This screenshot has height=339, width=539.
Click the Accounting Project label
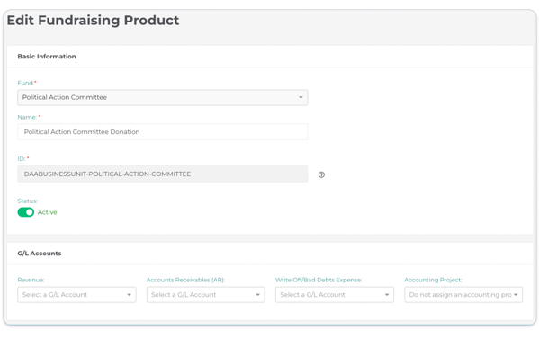433,280
